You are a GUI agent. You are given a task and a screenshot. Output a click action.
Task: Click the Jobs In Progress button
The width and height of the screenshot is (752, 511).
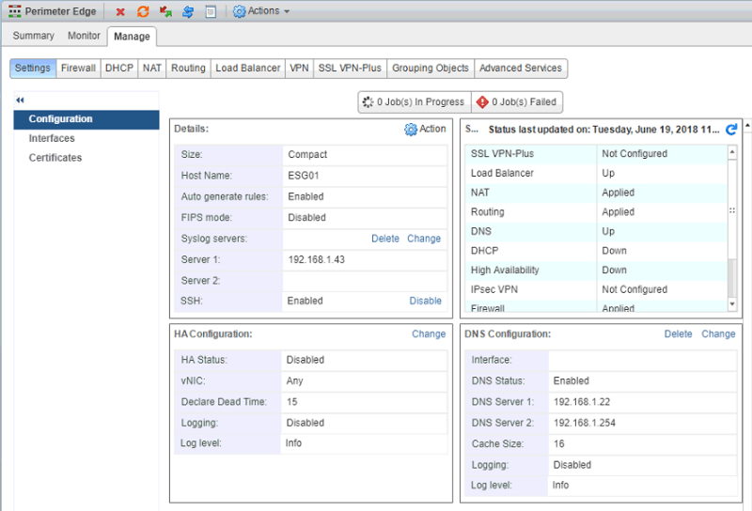[412, 101]
